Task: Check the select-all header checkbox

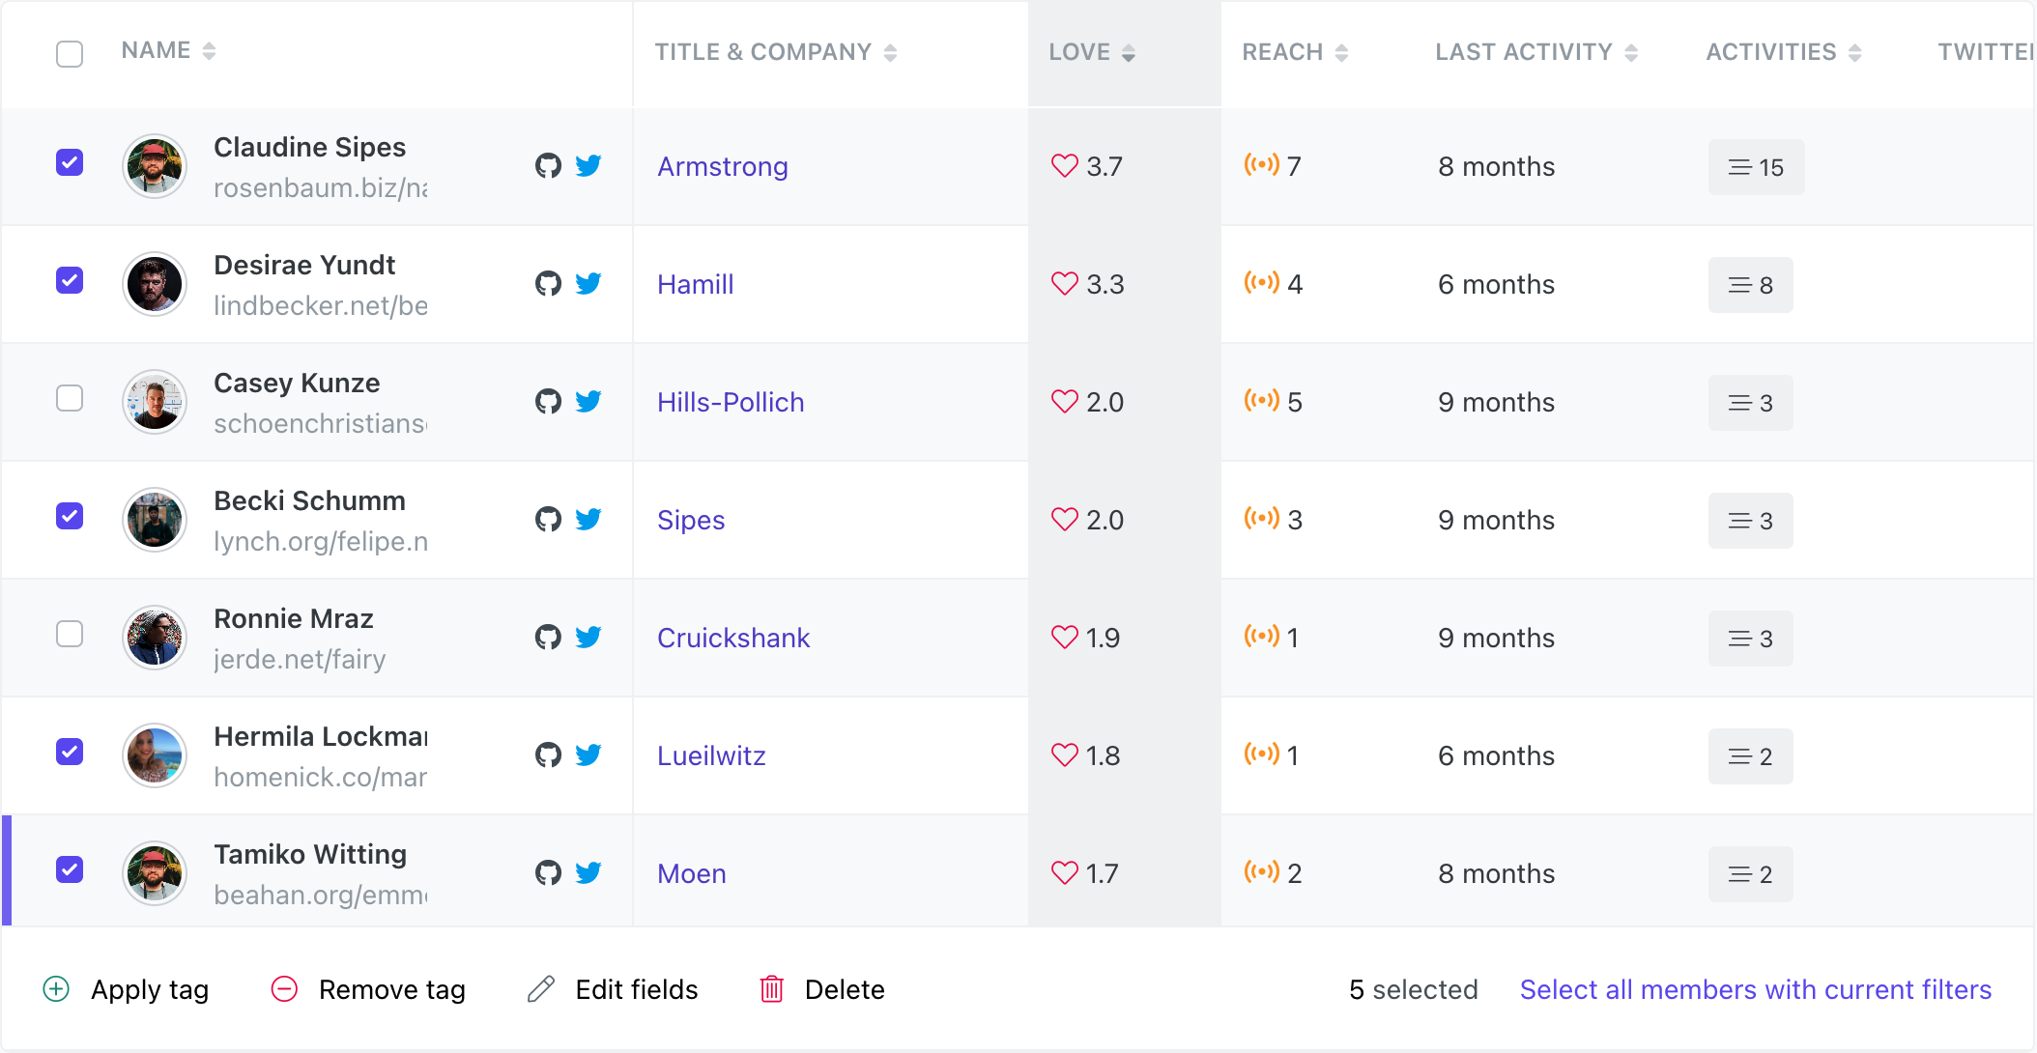Action: pos(70,54)
